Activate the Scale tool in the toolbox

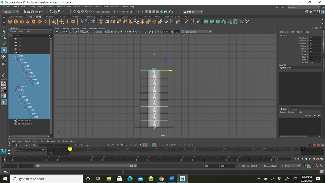pyautogui.click(x=4, y=63)
